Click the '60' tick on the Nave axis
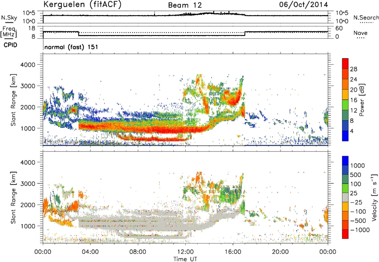The width and height of the screenshot is (379, 262). click(x=339, y=28)
